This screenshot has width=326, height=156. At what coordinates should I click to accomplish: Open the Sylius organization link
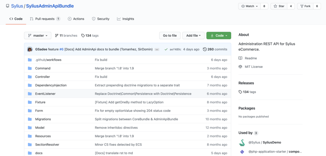tap(17, 6)
